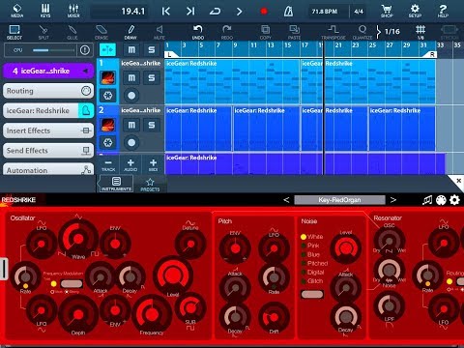
Task: Open the Shop
Action: point(387,11)
